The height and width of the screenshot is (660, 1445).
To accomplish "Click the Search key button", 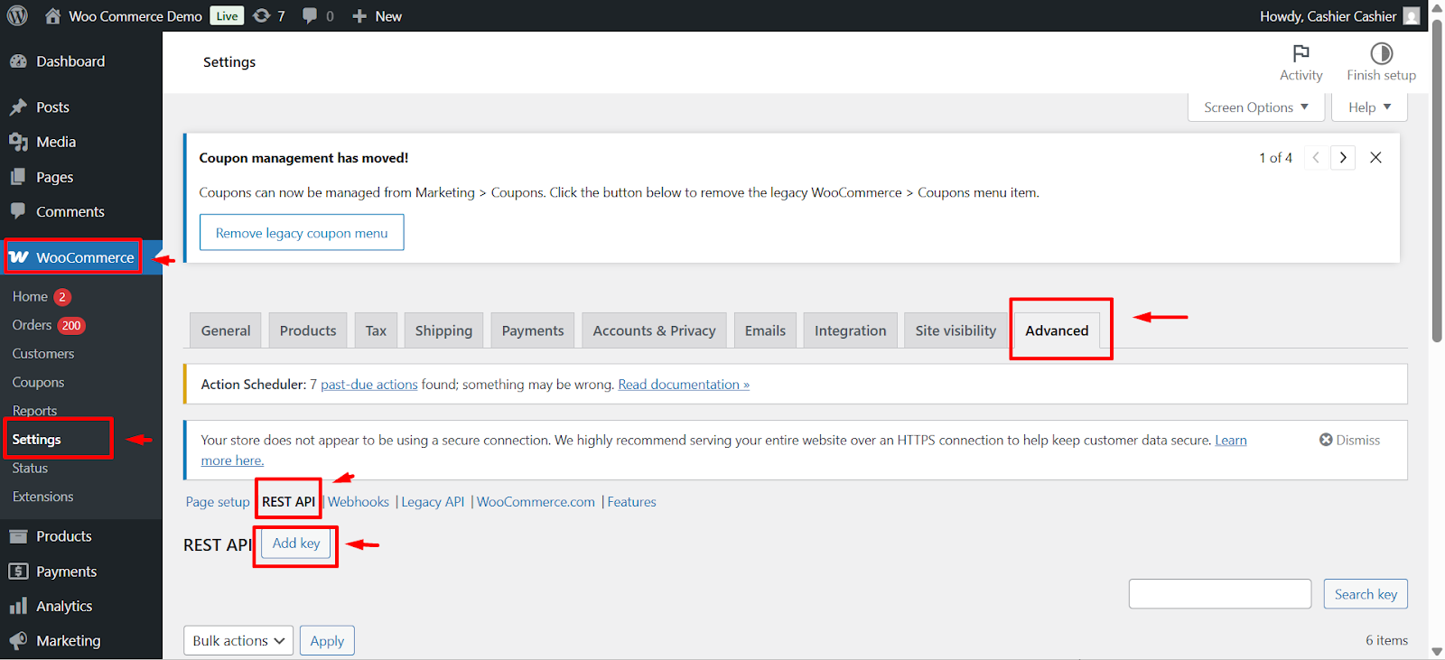I will pyautogui.click(x=1366, y=594).
